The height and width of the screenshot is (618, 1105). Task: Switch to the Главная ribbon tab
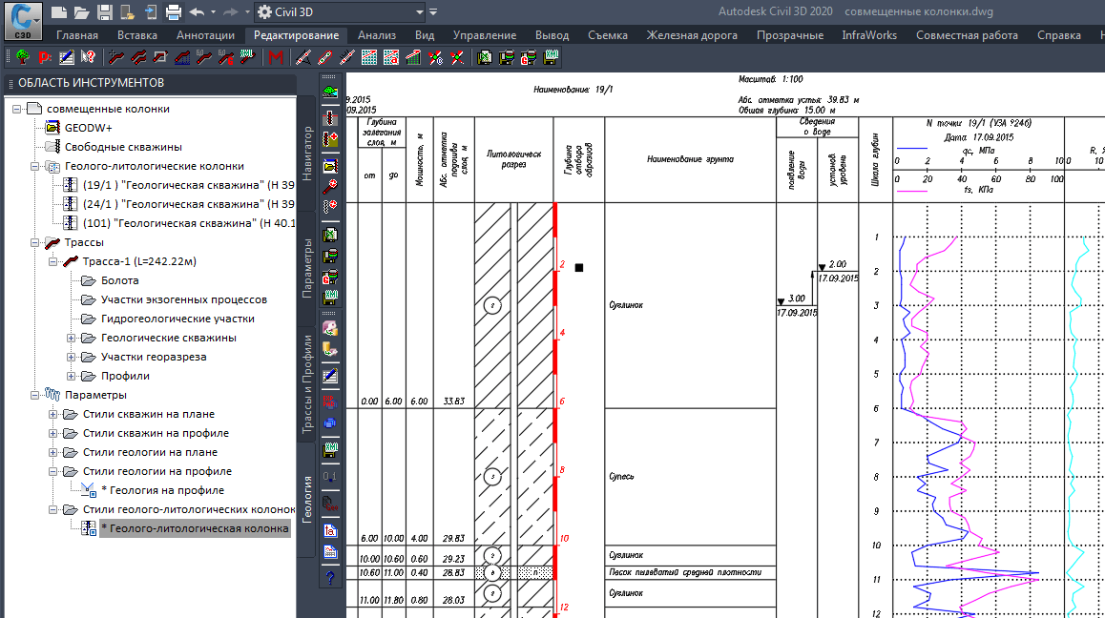(76, 35)
